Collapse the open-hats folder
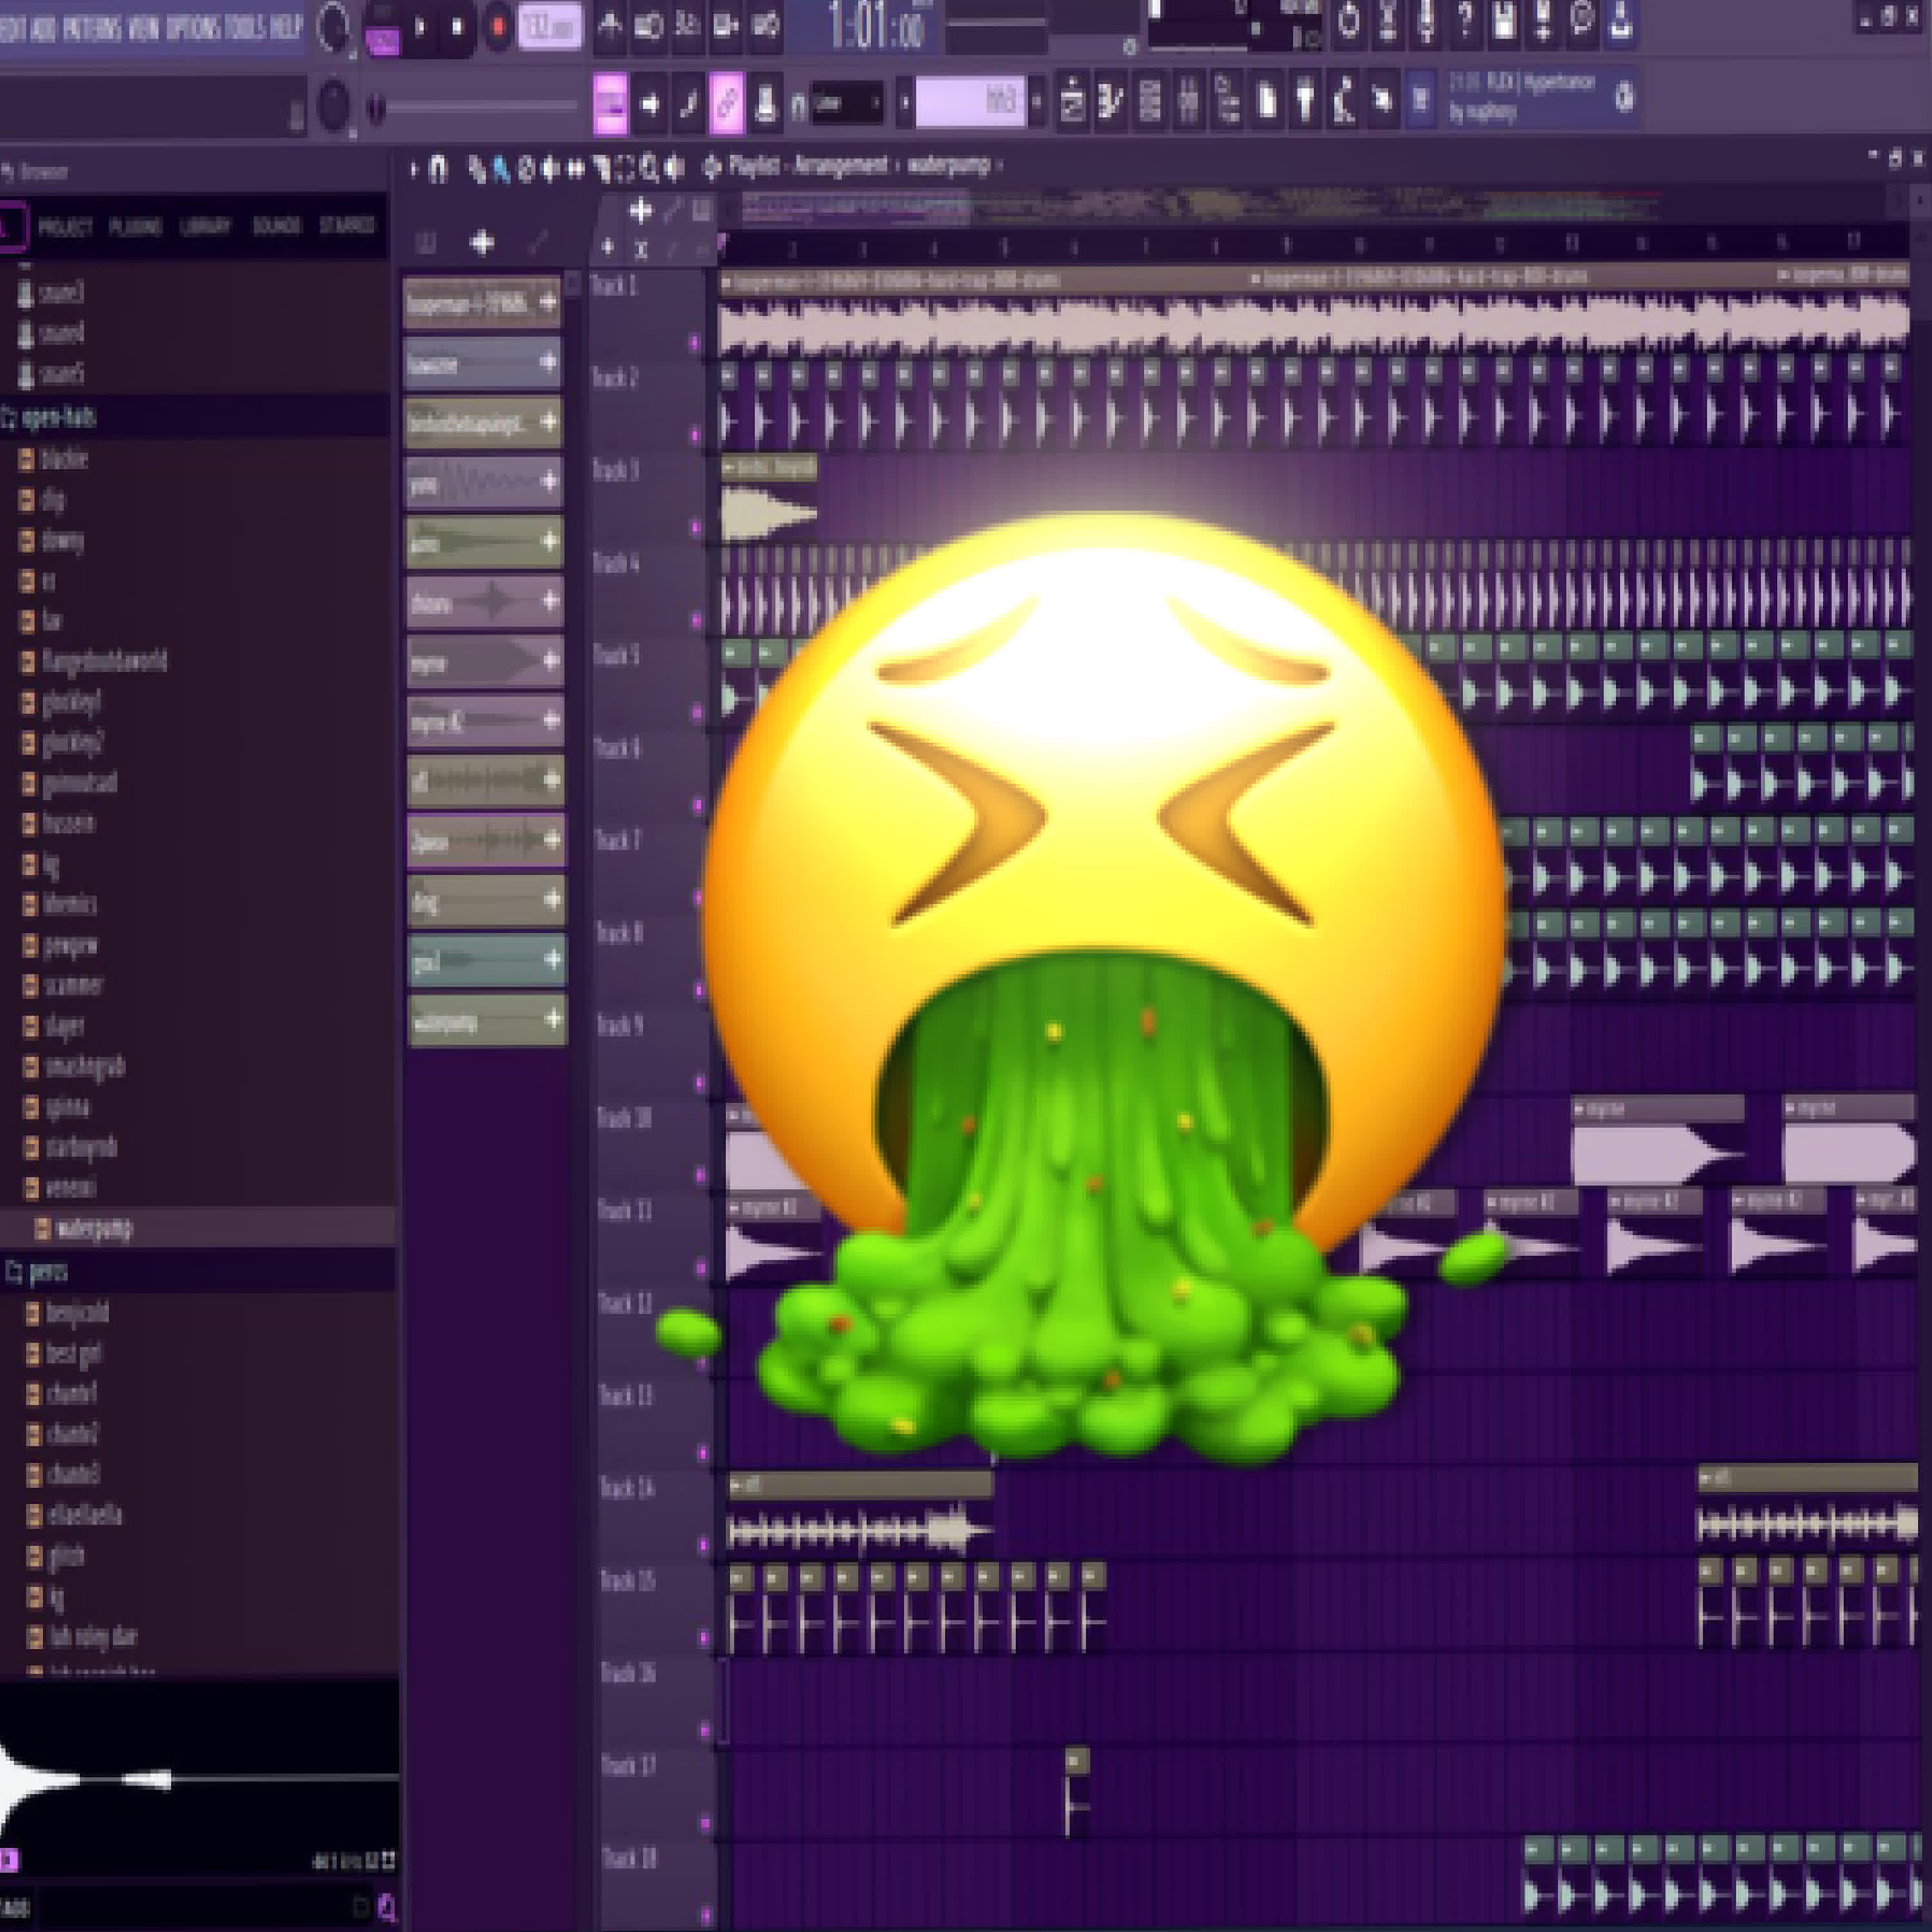 click(x=194, y=416)
